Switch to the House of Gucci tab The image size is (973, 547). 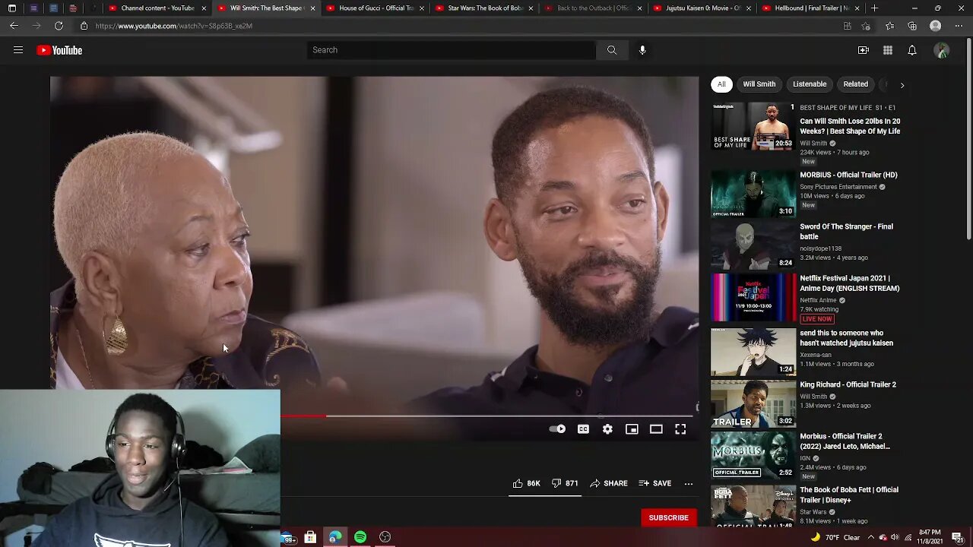[376, 8]
